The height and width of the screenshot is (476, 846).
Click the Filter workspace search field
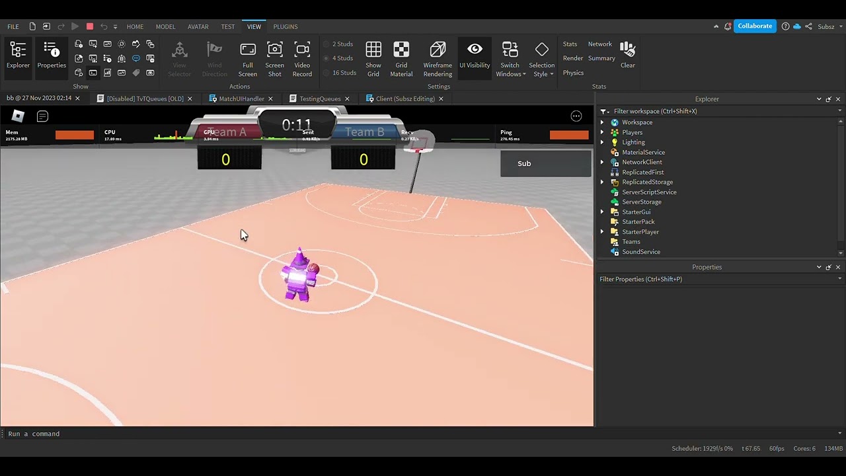pyautogui.click(x=719, y=111)
